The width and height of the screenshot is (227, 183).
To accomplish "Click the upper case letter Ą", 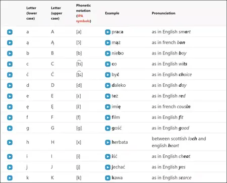I will 52,43.
